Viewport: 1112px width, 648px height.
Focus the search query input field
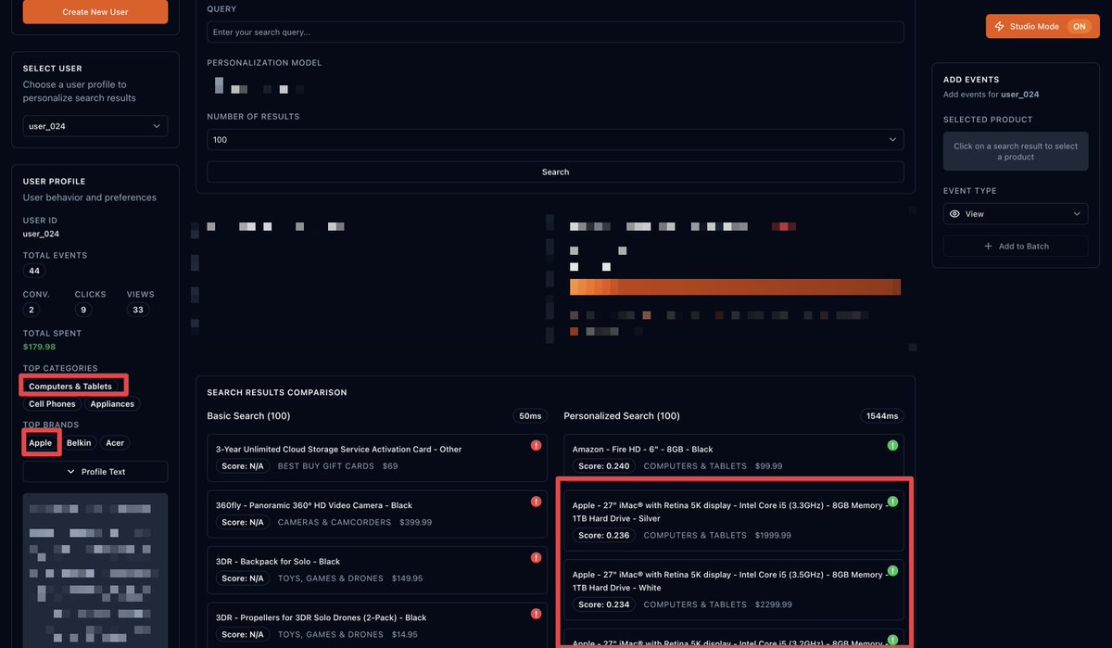click(x=555, y=32)
